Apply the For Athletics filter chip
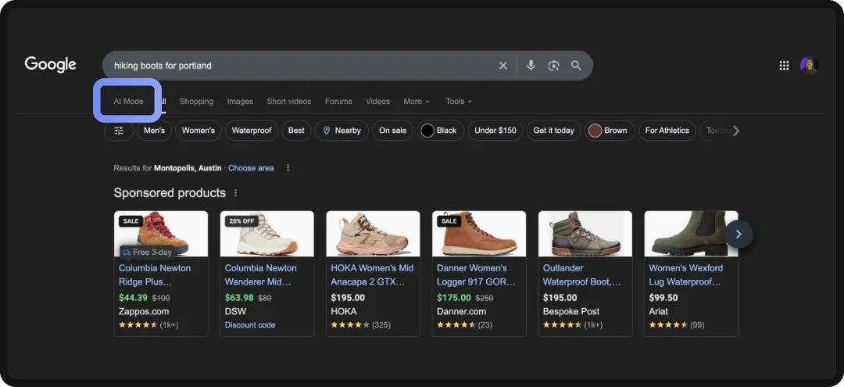Screen dimensions: 844x387 point(667,131)
